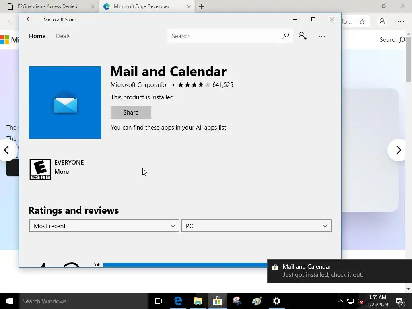Click the ESRB Everyone rating badge
The width and height of the screenshot is (412, 309).
click(x=40, y=169)
